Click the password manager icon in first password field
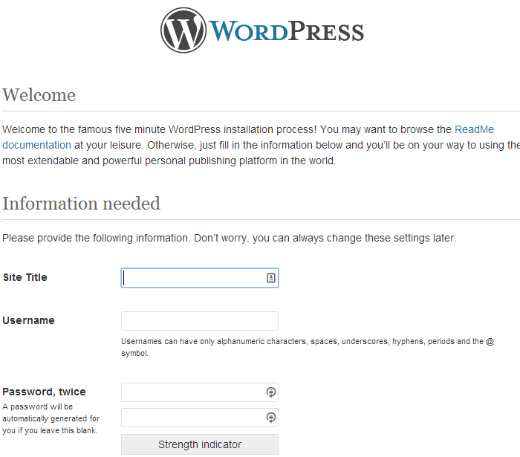The image size is (520, 457). point(271,392)
